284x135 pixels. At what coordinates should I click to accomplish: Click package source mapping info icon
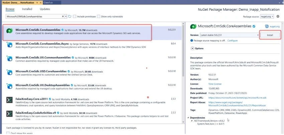[192, 40]
